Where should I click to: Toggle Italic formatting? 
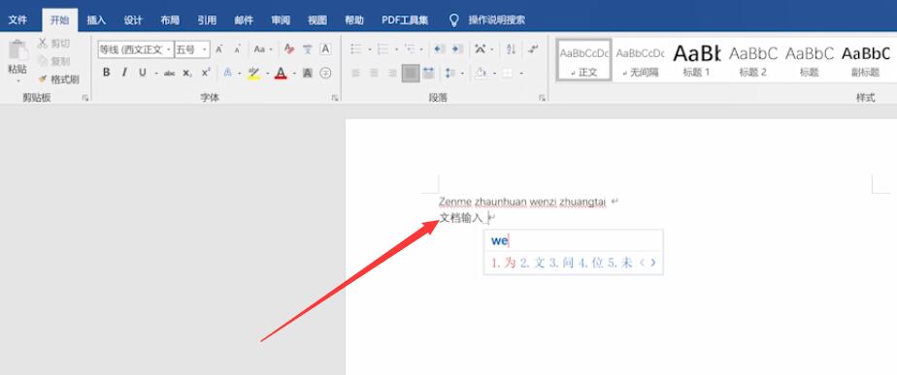(124, 73)
